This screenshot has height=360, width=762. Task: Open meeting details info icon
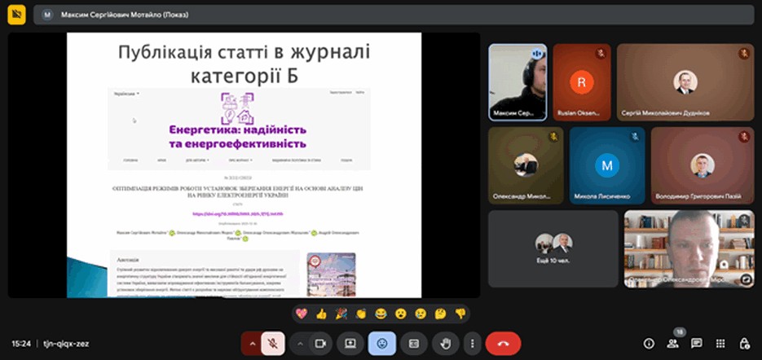click(x=650, y=344)
